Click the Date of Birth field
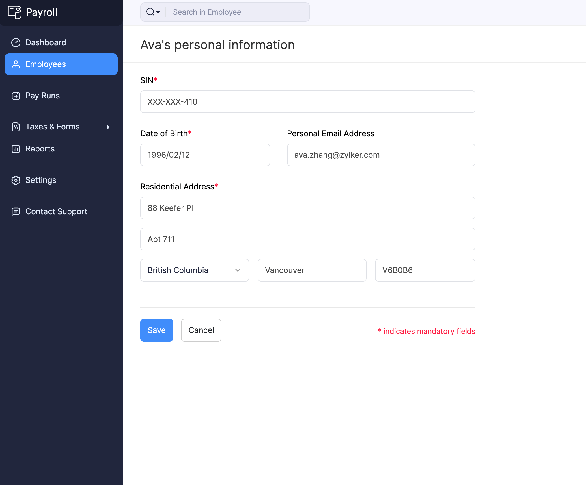 pyautogui.click(x=205, y=155)
